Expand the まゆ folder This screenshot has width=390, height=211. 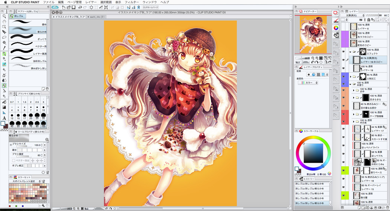(354, 90)
